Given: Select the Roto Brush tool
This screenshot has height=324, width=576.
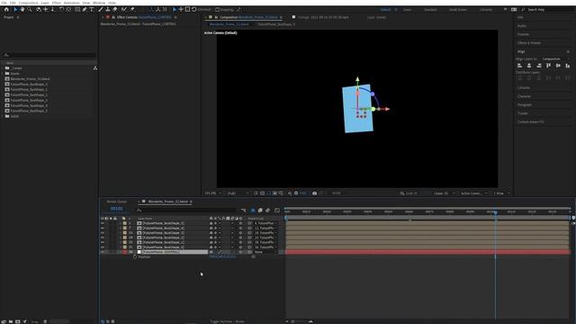Looking at the screenshot, I should click(x=124, y=10).
